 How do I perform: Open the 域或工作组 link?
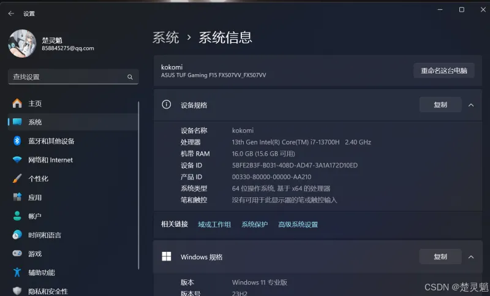214,224
